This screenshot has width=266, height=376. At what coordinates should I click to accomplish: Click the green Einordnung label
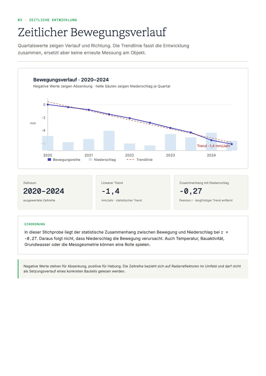click(35, 224)
